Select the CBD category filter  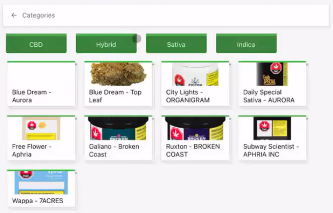tap(36, 44)
